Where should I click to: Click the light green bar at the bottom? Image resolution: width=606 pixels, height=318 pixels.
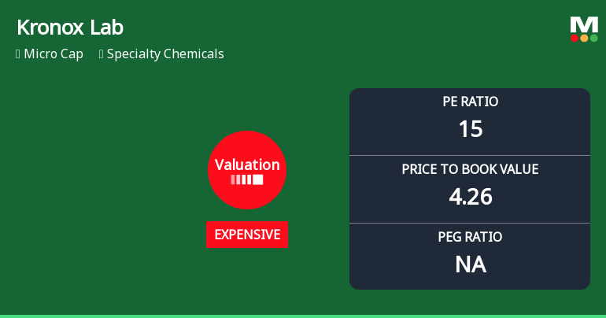click(303, 316)
